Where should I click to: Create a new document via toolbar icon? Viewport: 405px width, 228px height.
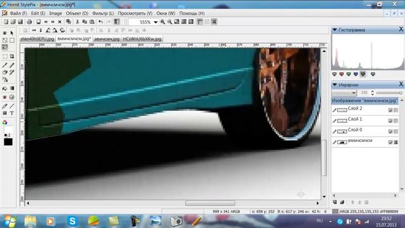(6, 22)
